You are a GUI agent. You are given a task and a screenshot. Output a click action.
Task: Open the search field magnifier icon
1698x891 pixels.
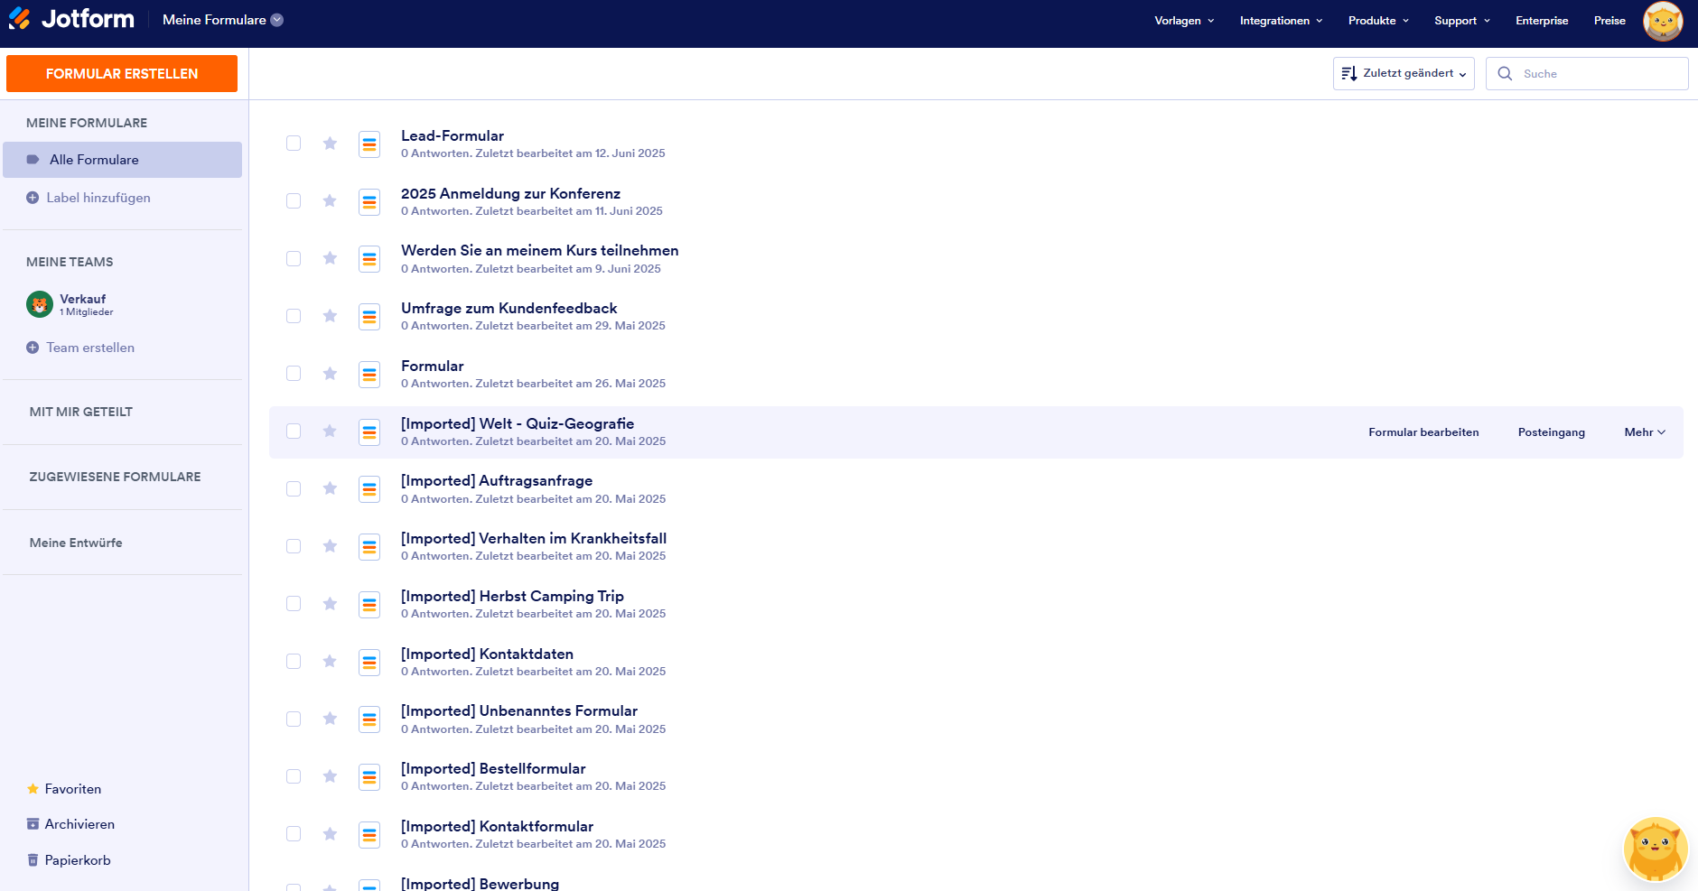[1505, 73]
